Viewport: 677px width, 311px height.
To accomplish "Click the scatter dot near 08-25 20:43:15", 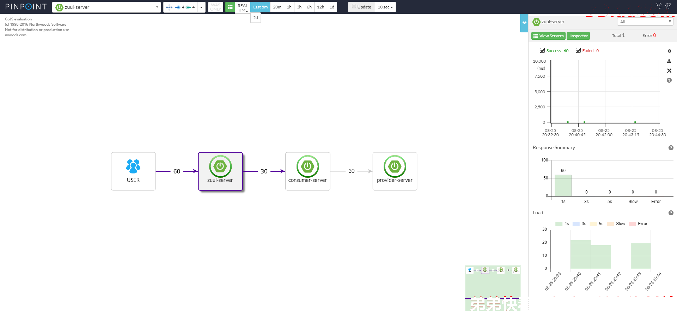I will 635,122.
